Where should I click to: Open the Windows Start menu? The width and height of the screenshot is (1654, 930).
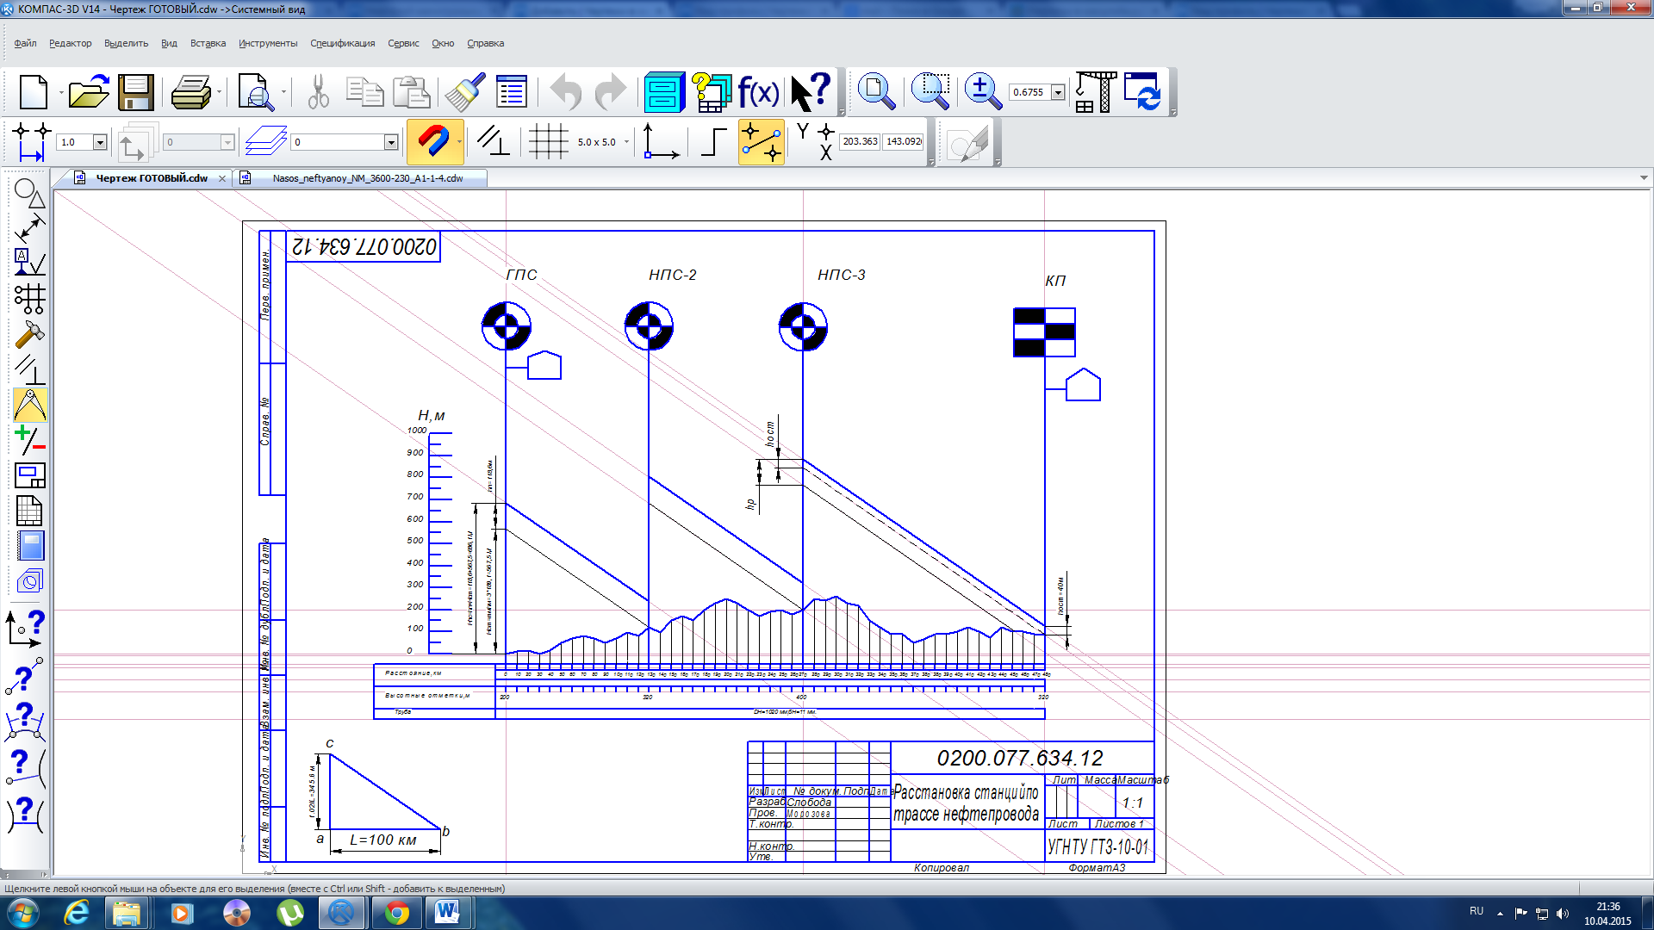click(23, 913)
